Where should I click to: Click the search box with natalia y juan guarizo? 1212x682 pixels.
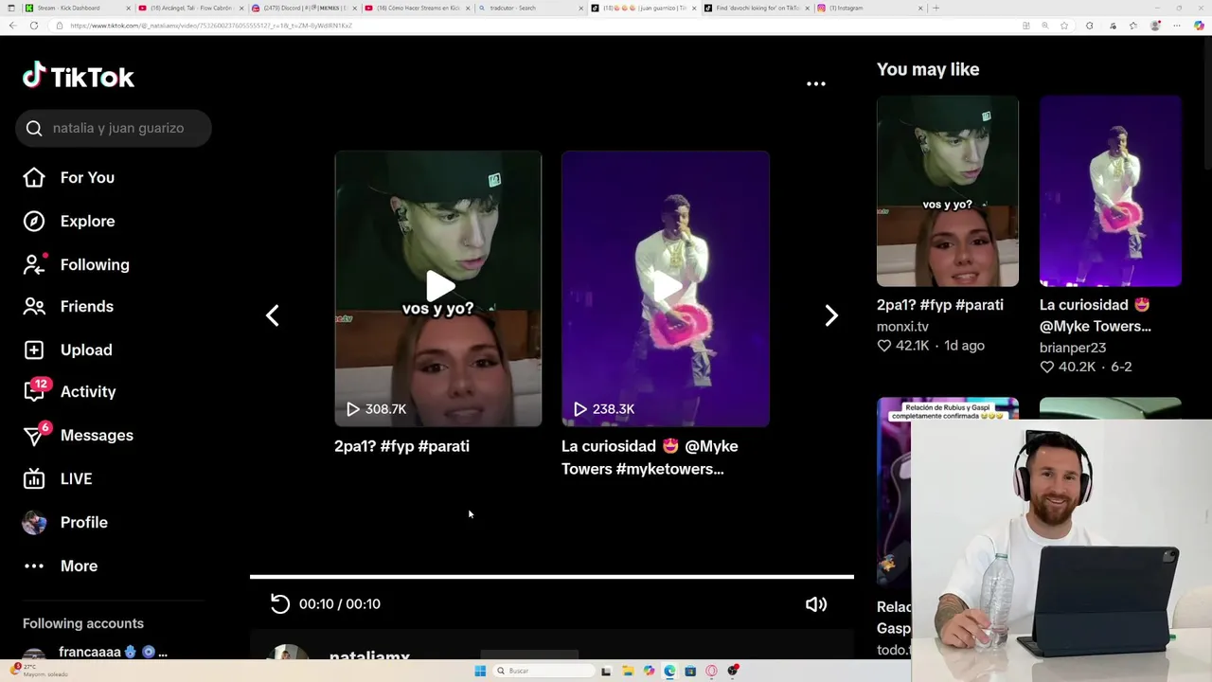(x=114, y=128)
